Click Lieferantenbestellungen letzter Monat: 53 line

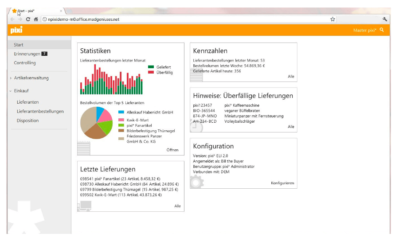tap(229, 61)
